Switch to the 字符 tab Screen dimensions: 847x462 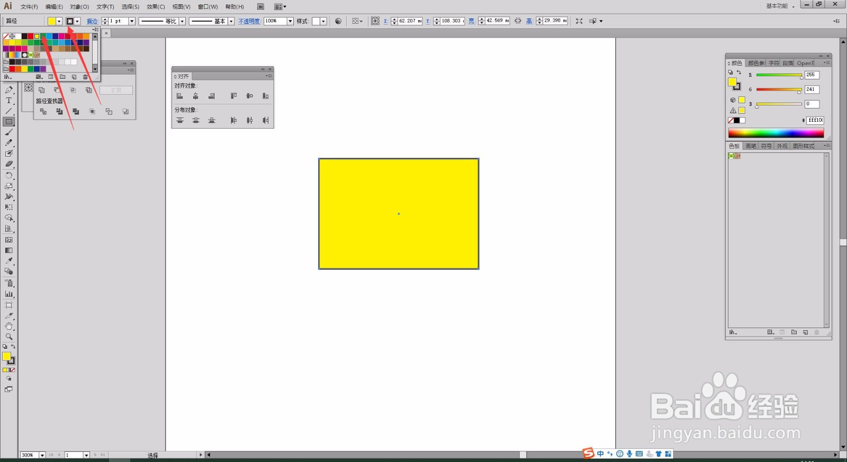(x=773, y=63)
